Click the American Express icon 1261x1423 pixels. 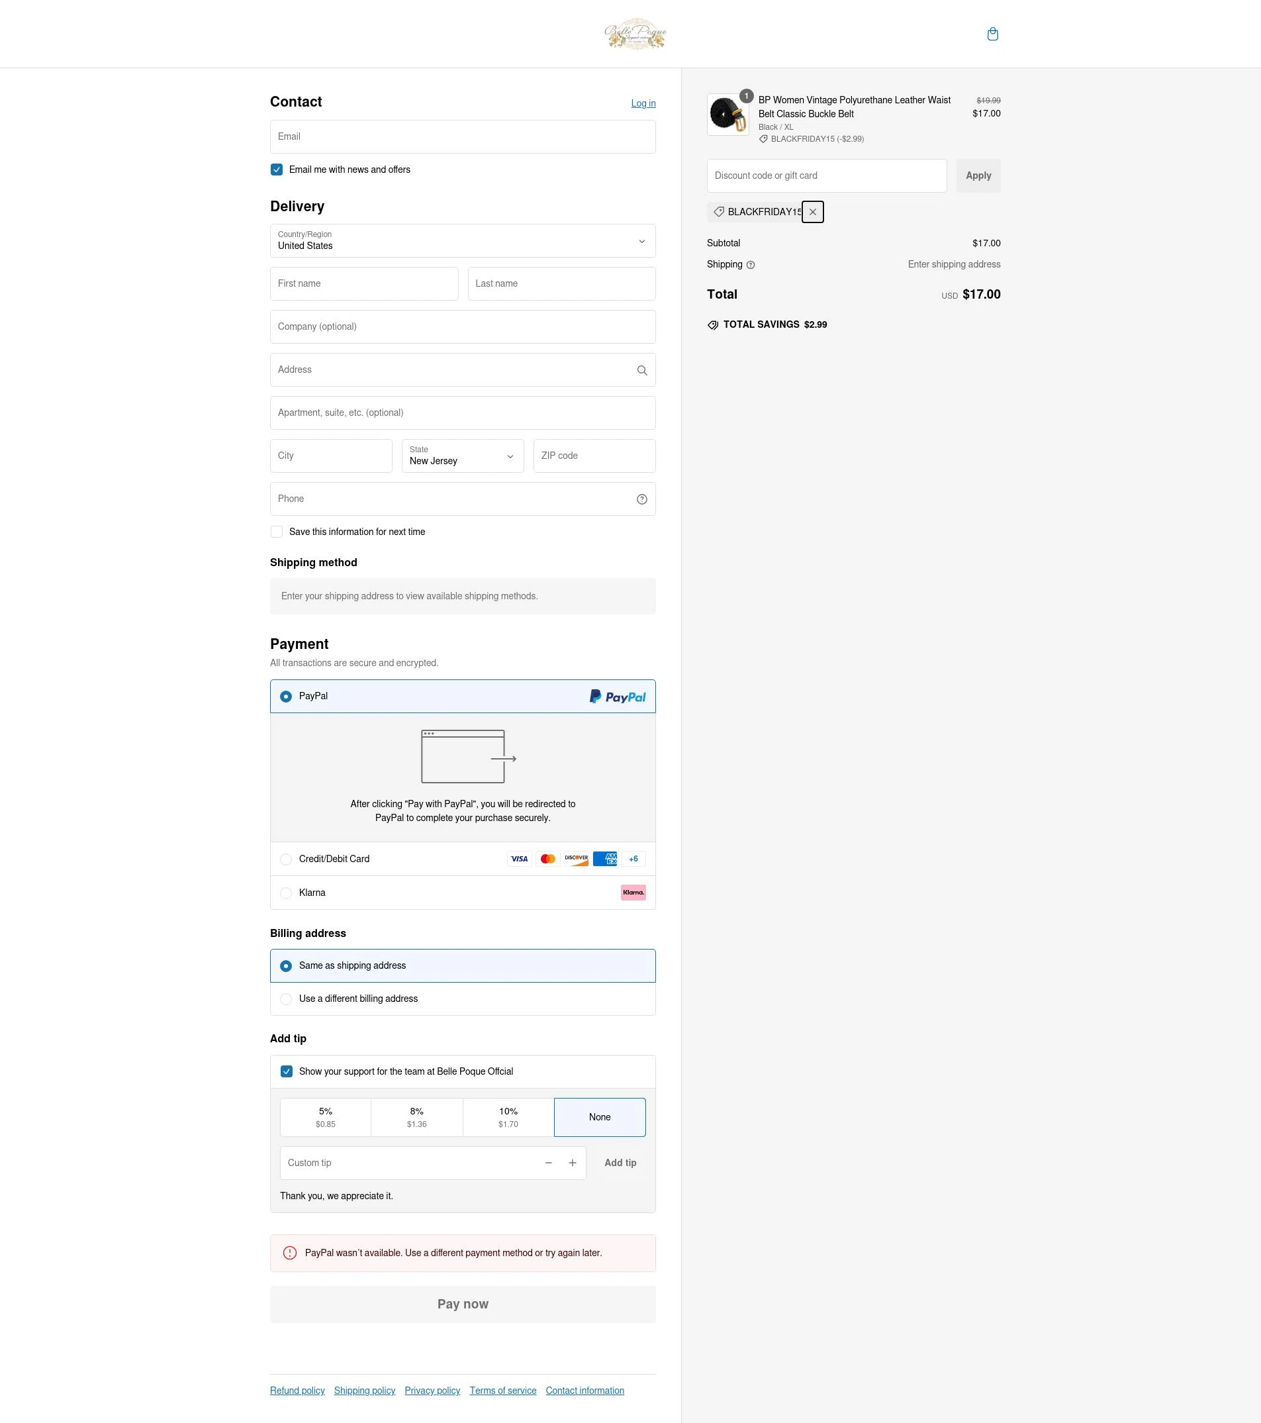605,859
